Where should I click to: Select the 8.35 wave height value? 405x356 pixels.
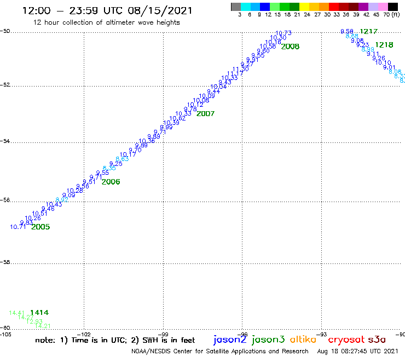[109, 168]
